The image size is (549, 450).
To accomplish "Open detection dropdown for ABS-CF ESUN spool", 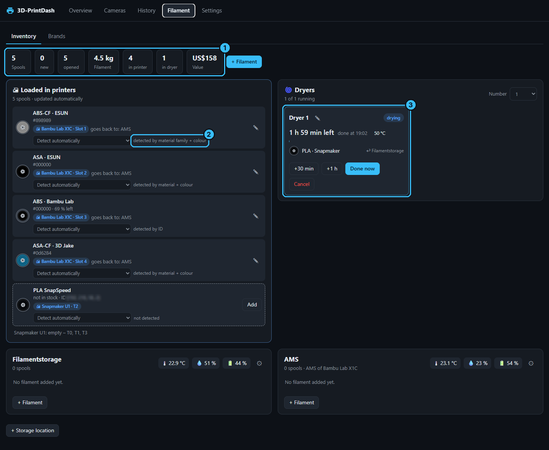I will tap(82, 141).
